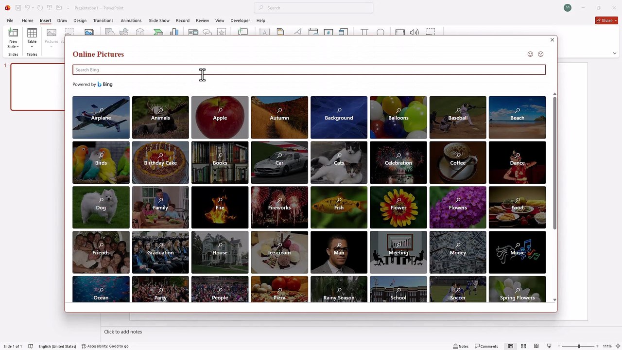
Task: Click the Click to add notes area
Action: 123,332
